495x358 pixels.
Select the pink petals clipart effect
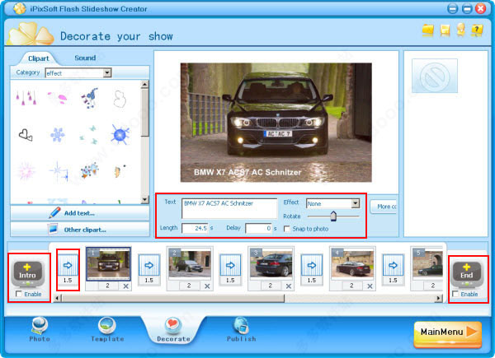pyautogui.click(x=58, y=98)
